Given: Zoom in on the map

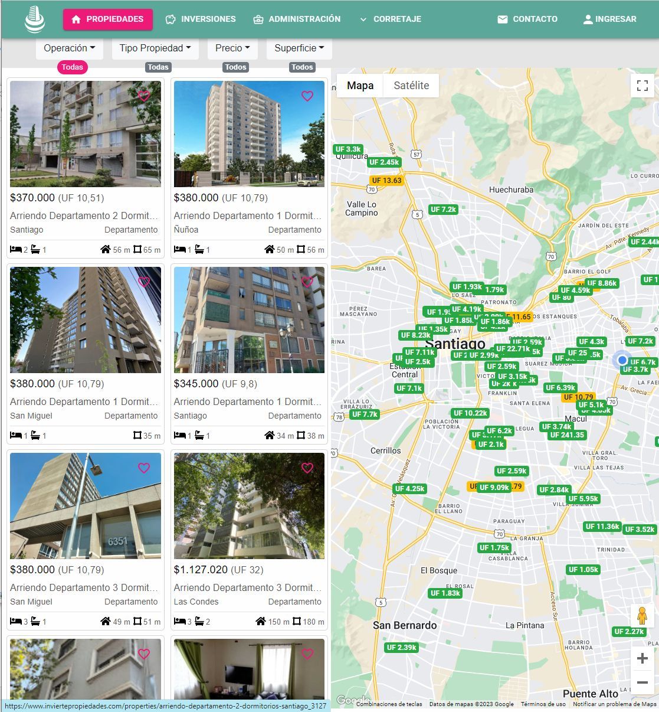Looking at the screenshot, I should (x=642, y=658).
